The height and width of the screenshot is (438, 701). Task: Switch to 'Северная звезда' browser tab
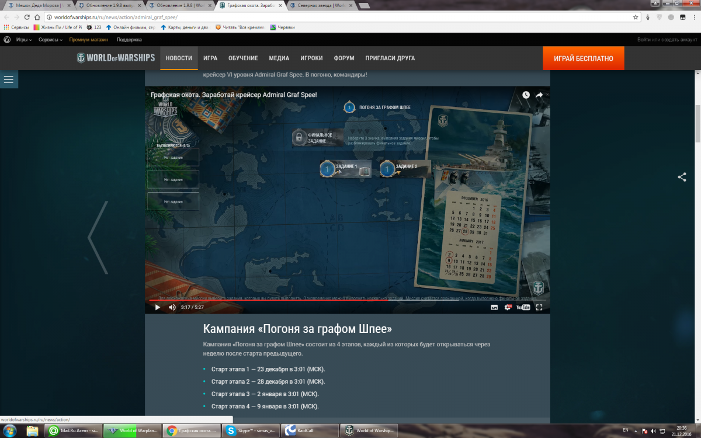click(x=320, y=5)
